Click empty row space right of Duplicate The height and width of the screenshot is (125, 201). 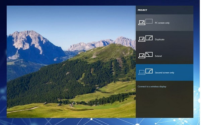(180, 39)
